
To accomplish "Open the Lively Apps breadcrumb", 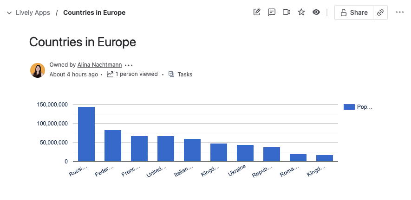I will click(x=33, y=12).
